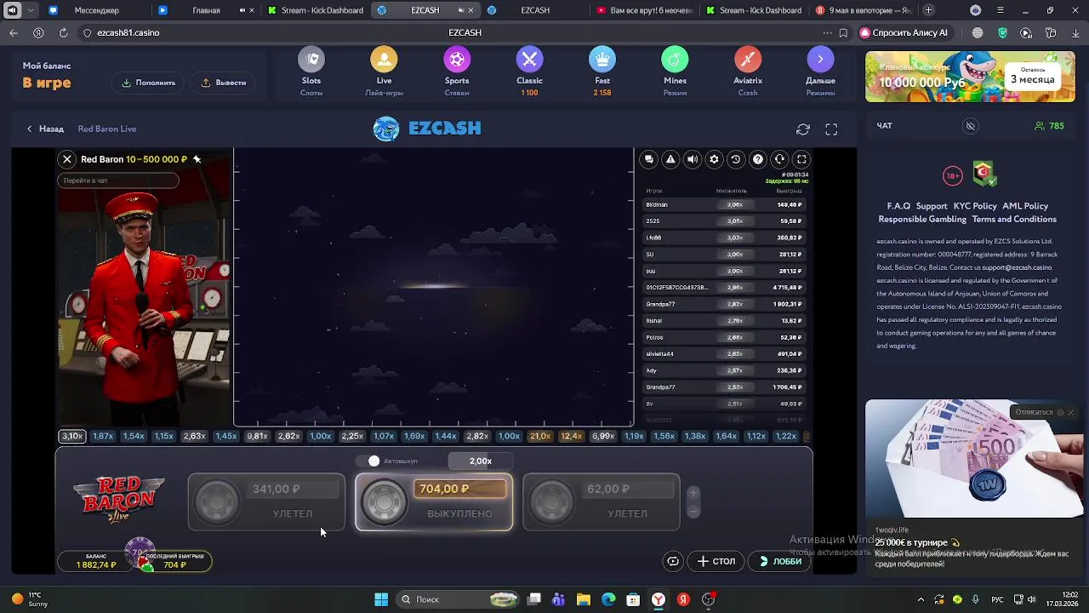The height and width of the screenshot is (613, 1089).
Task: Open the Slots category icon
Action: 311,60
